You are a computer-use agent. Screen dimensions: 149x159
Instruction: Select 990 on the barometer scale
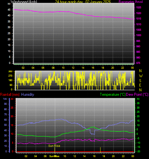click(138, 46)
